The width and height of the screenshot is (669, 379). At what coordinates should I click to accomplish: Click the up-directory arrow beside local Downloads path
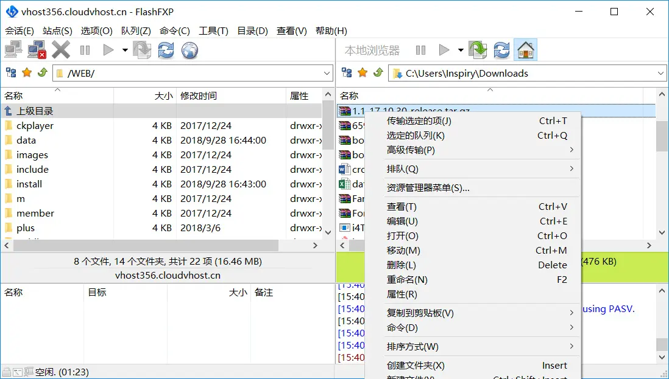pos(378,73)
